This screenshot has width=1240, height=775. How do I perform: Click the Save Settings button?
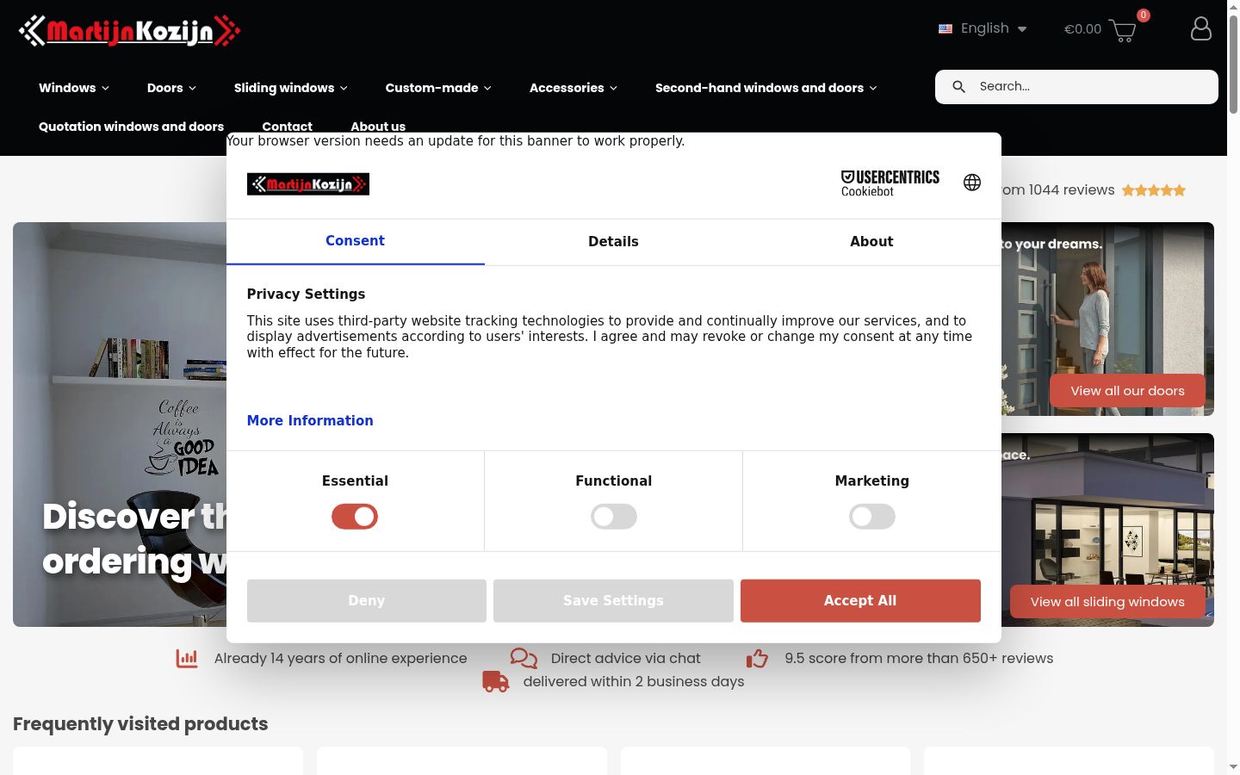[x=613, y=600]
